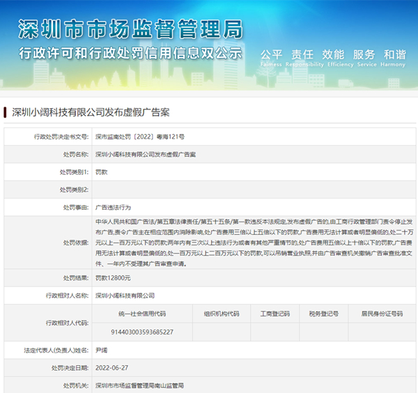Image resolution: width=418 pixels, height=393 pixels.
Task: Click the 税务登记号 column header
Action: 323,314
